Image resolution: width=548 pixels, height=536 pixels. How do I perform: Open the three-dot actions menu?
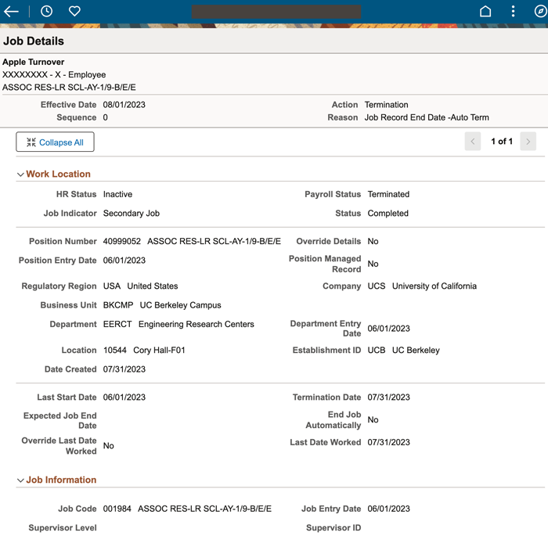pos(513,12)
